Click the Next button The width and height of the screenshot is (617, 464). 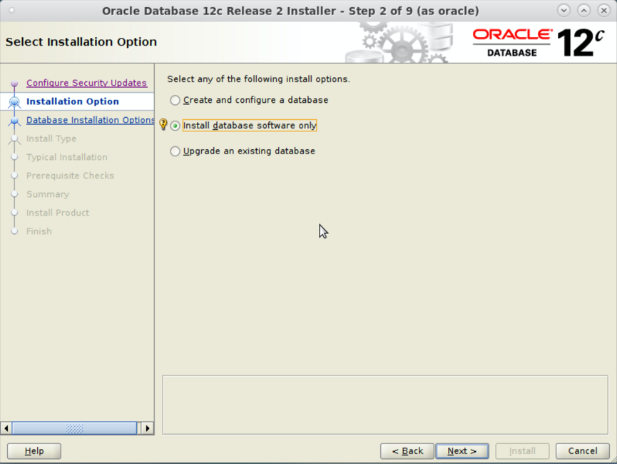coord(462,451)
